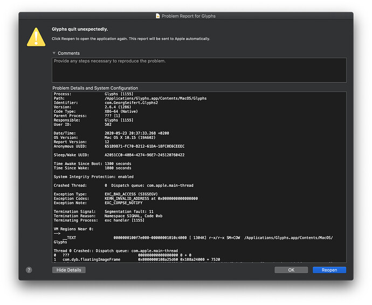Select the Date/Time 2020-05-23 line
Screen dimensions: 372x305
111,133
